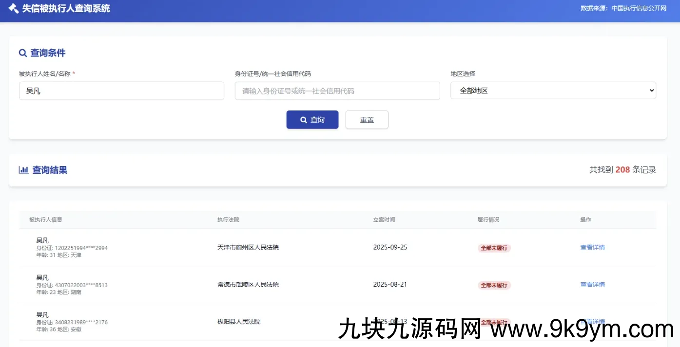This screenshot has width=680, height=347.
Task: Click the magnifier icon beside 查询条件
Action: [23, 53]
